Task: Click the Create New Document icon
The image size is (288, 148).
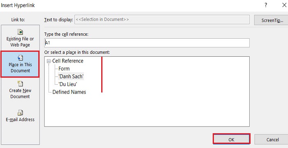Action: [20, 83]
